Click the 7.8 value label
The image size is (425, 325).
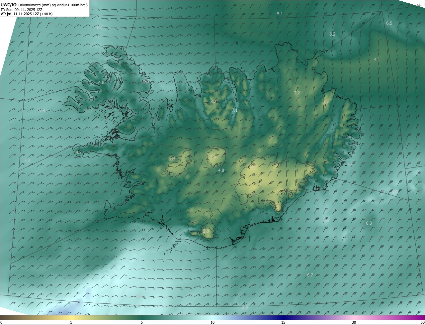[27, 160]
